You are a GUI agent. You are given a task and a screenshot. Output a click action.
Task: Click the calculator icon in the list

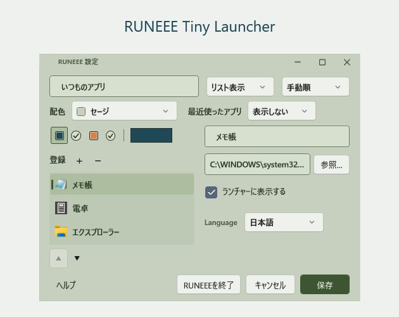click(x=61, y=208)
